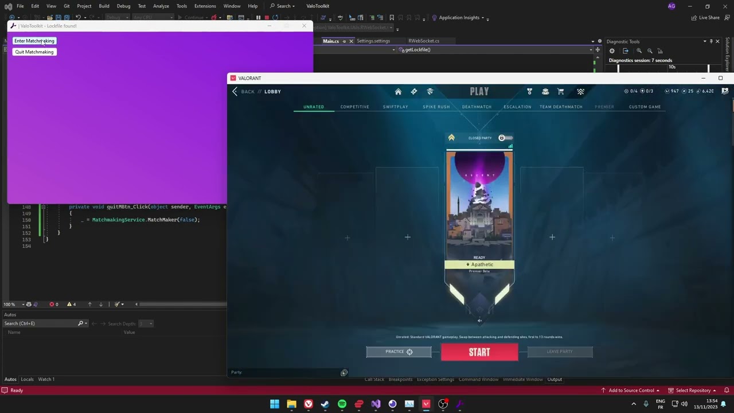Go to the next issue down arrow
734x413 pixels.
tap(101, 304)
